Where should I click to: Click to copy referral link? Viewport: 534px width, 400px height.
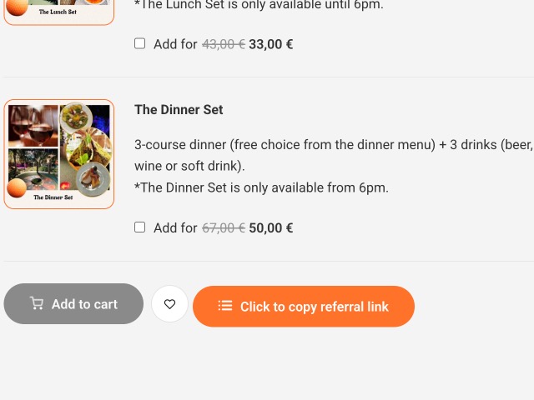point(314,307)
